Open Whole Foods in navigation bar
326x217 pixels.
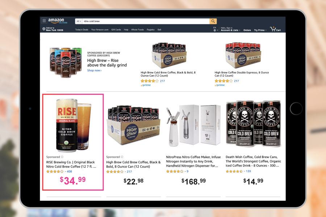coord(137,30)
